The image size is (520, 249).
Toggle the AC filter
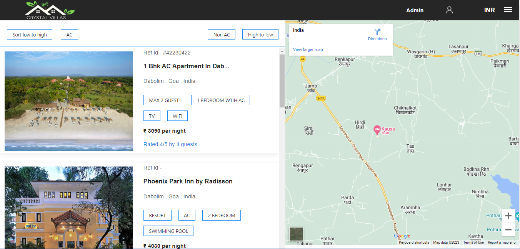click(69, 34)
